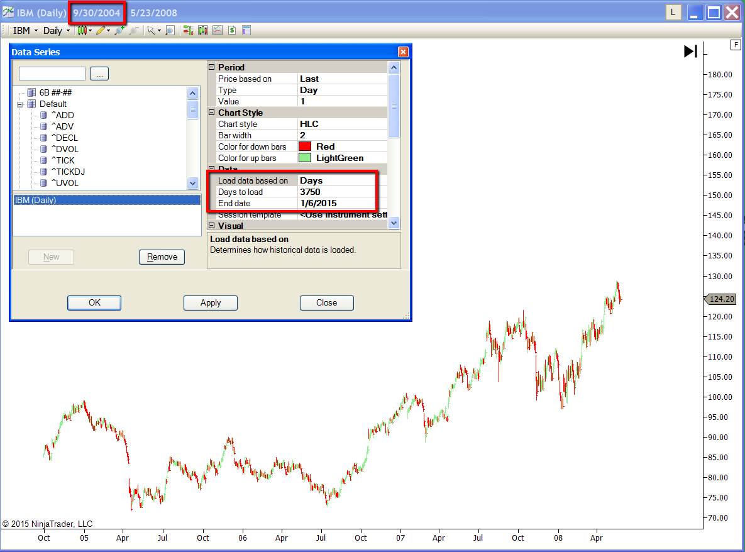Open the chart style candlestick icon

(82, 30)
